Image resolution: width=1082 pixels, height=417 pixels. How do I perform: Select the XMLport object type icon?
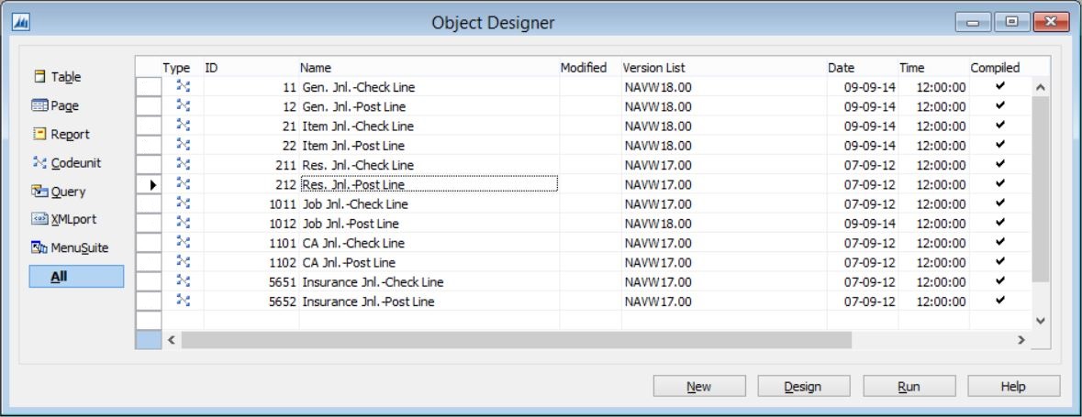(x=39, y=219)
